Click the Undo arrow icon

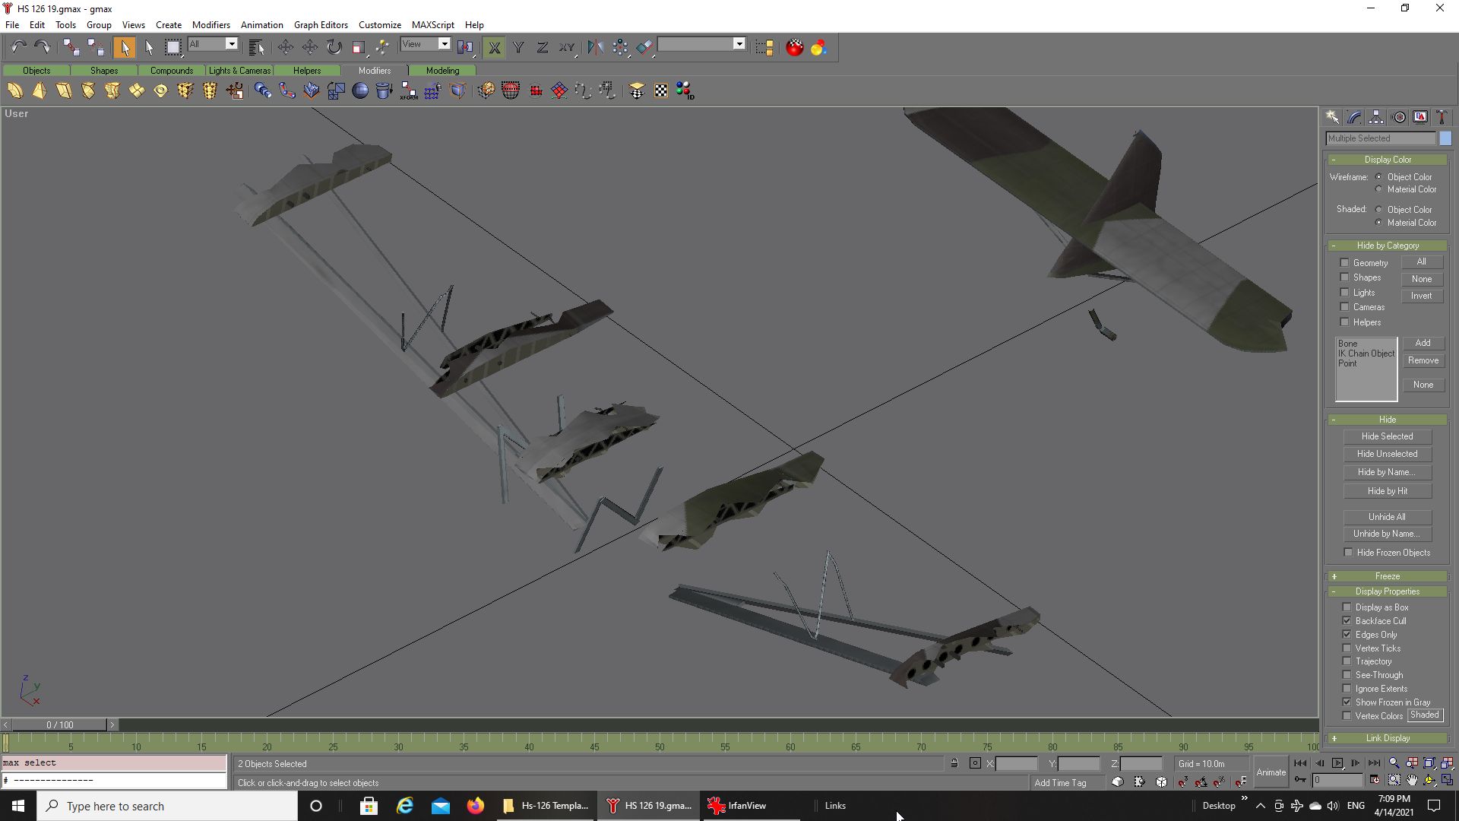[18, 47]
